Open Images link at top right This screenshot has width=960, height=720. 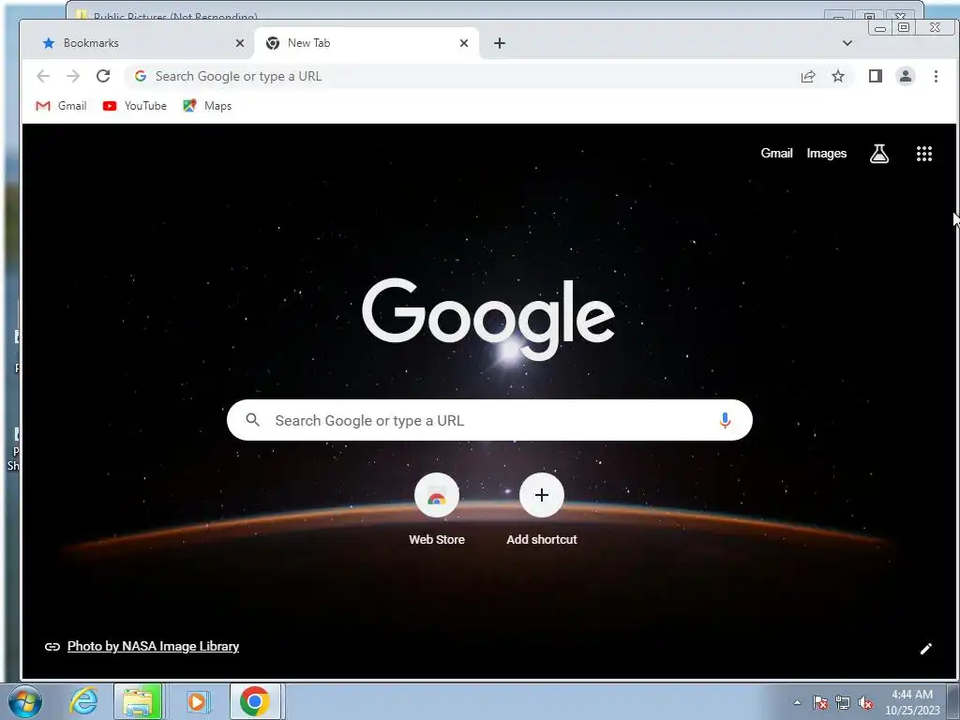(827, 153)
